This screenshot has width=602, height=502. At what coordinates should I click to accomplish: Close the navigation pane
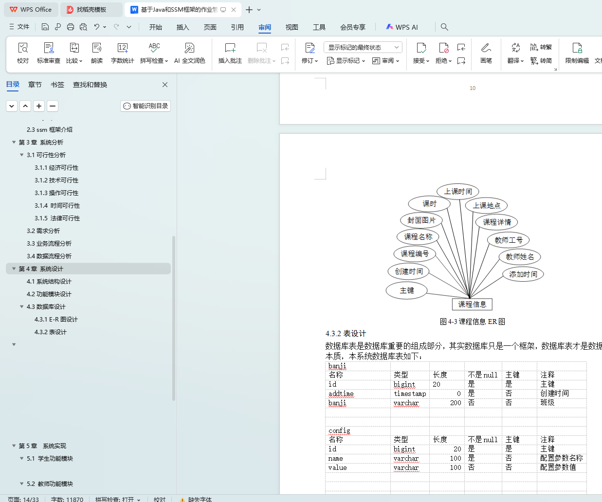click(165, 85)
